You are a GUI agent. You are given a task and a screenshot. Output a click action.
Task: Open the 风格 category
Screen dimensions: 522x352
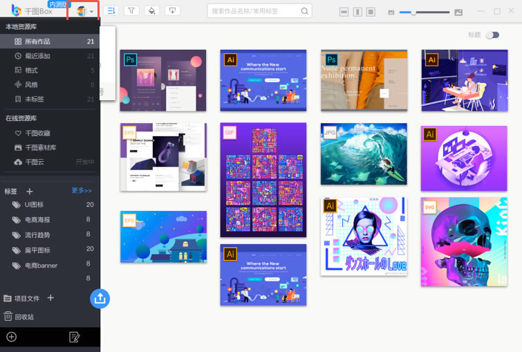(50, 84)
